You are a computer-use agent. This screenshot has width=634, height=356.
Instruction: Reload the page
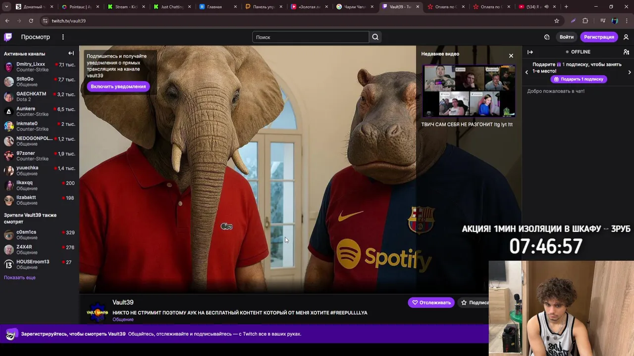(x=31, y=21)
